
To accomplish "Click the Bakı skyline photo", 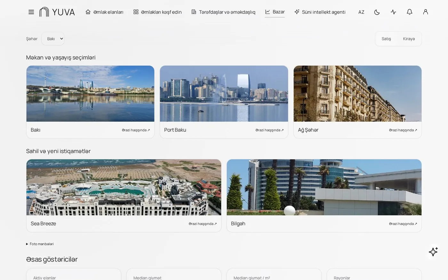I will tap(90, 93).
